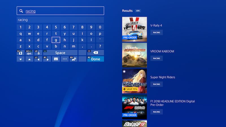Click the RACING tag under Super Night Riders
Viewport: 226px width, 127px height.
[x=157, y=84]
